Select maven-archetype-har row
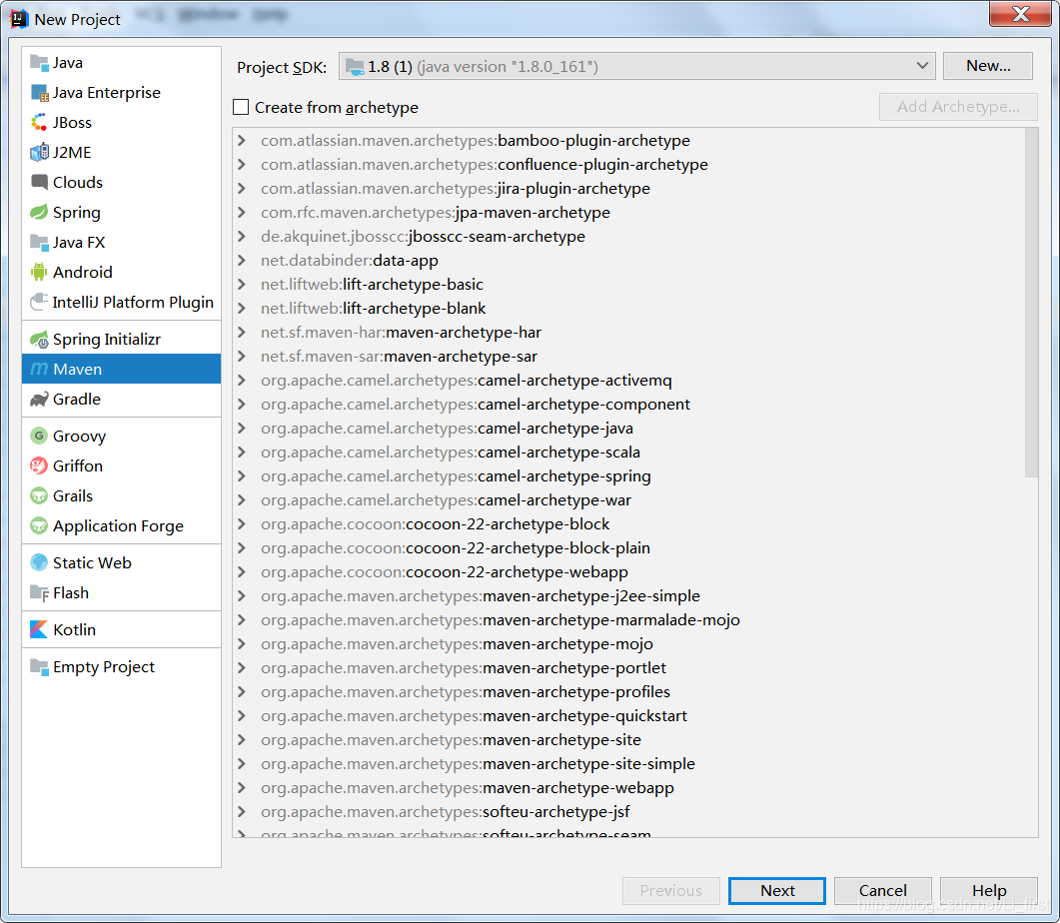Screen dimensions: 1060x923 click(628, 333)
